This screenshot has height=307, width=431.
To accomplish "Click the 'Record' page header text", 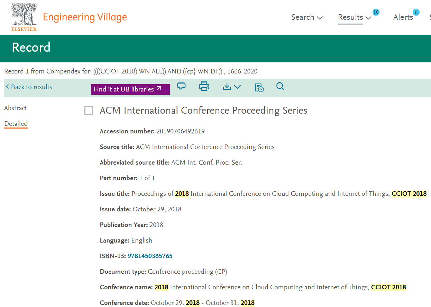I will click(31, 47).
